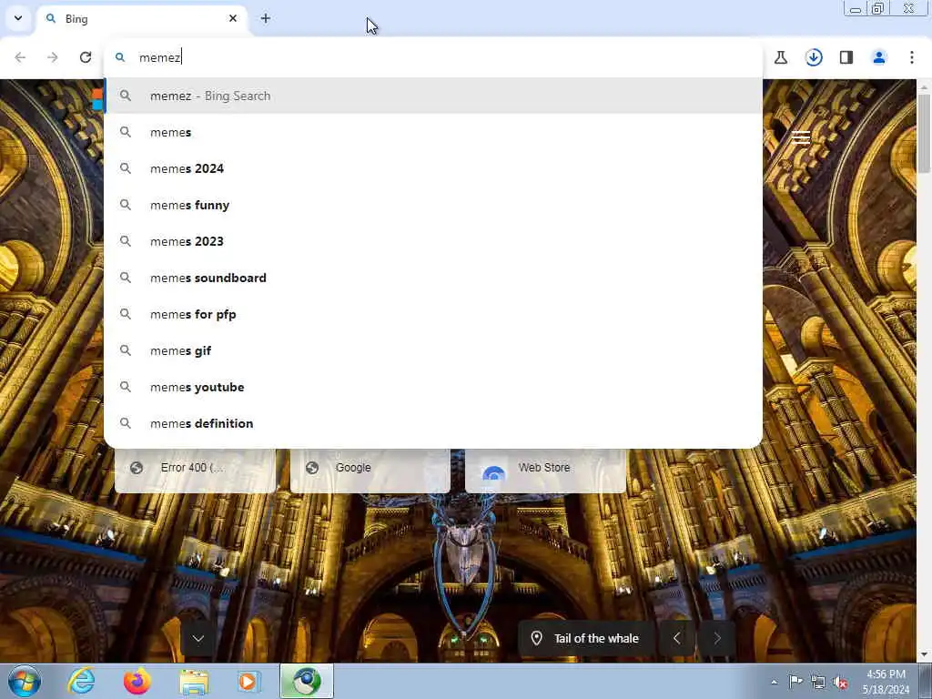Open Windows Explorer from taskbar

194,681
